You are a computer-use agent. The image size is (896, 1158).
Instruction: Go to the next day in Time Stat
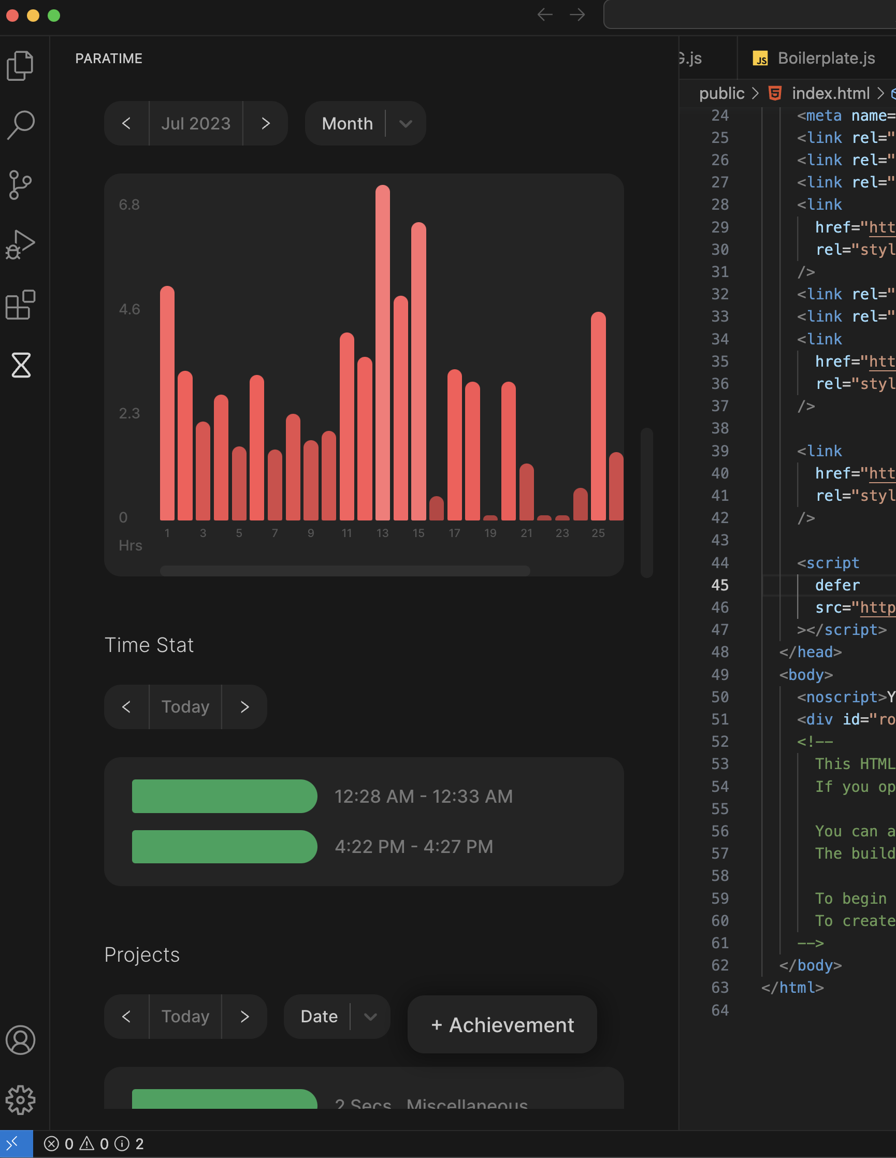(244, 707)
